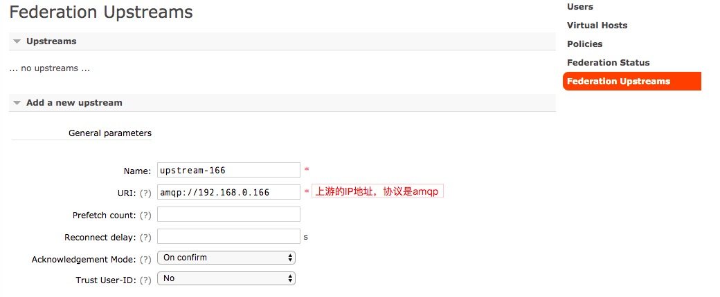The height and width of the screenshot is (297, 720).
Task: Click the URI input field
Action: point(228,192)
